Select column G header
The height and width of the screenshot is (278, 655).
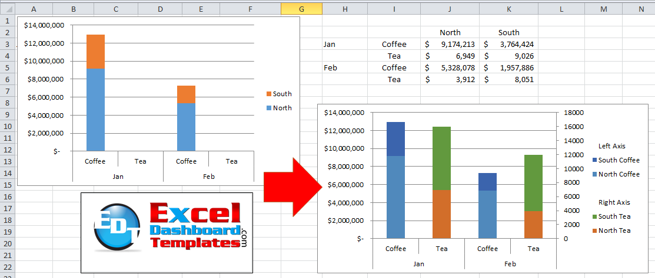pyautogui.click(x=301, y=9)
